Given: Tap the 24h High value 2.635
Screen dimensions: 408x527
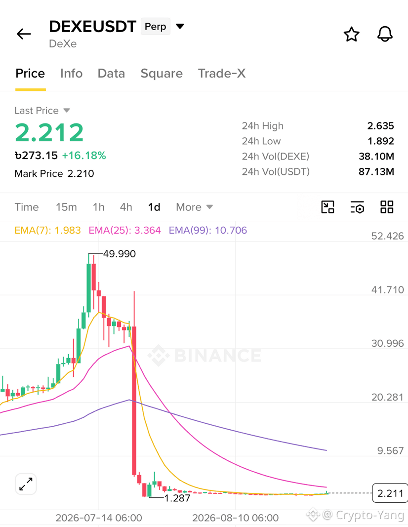Looking at the screenshot, I should click(x=380, y=126).
